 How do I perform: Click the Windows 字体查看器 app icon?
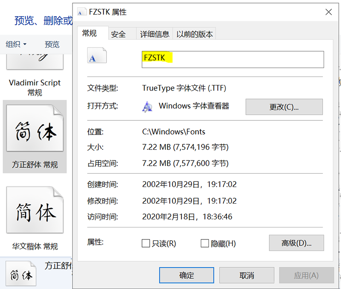click(x=147, y=107)
